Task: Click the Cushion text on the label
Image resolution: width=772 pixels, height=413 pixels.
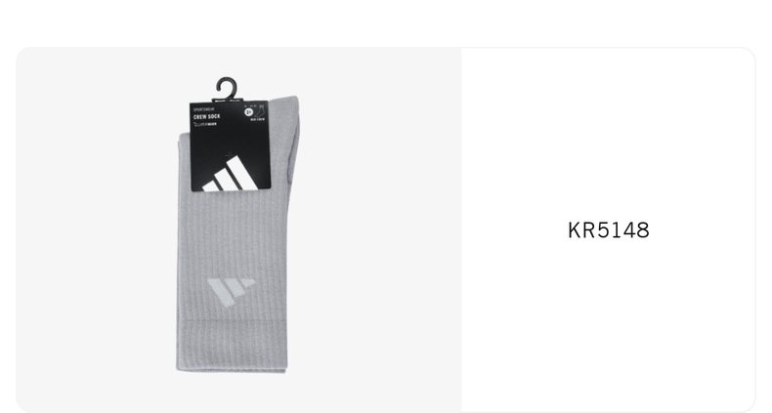Action: tap(205, 124)
